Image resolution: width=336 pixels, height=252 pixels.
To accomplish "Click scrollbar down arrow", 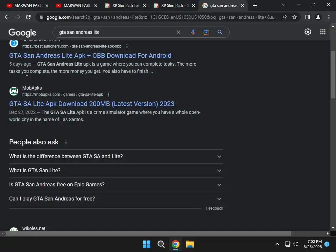I will pos(333,228).
